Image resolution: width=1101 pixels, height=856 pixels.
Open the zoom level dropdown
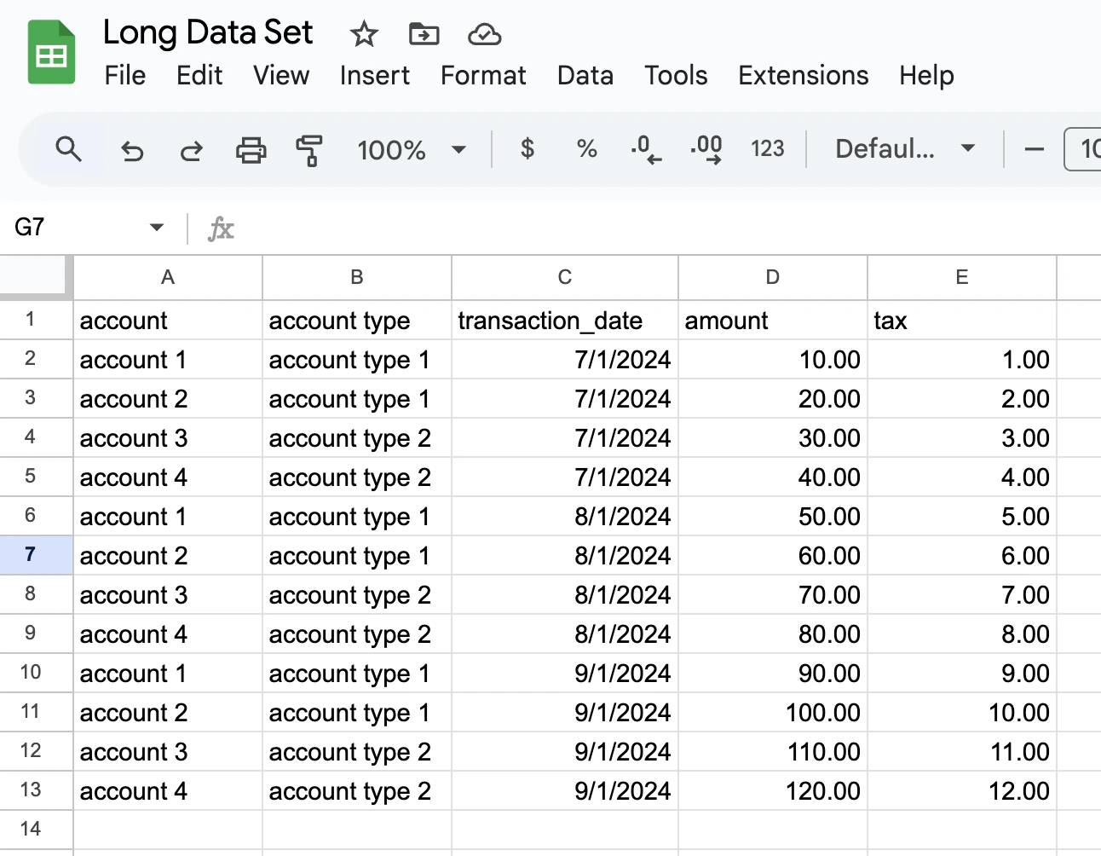tap(412, 150)
